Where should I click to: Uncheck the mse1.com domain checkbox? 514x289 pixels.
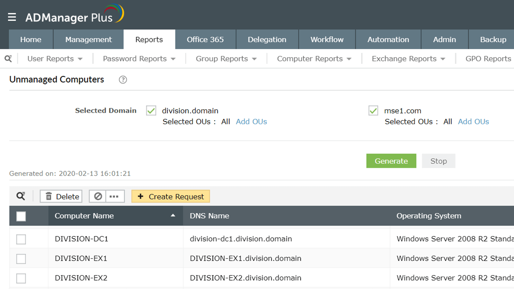[373, 111]
